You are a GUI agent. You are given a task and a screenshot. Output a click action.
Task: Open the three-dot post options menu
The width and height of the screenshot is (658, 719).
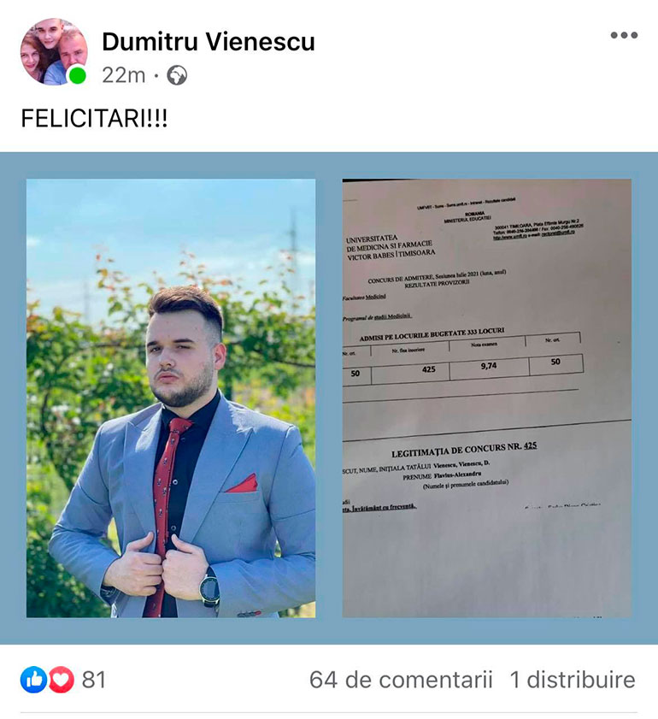tap(624, 35)
